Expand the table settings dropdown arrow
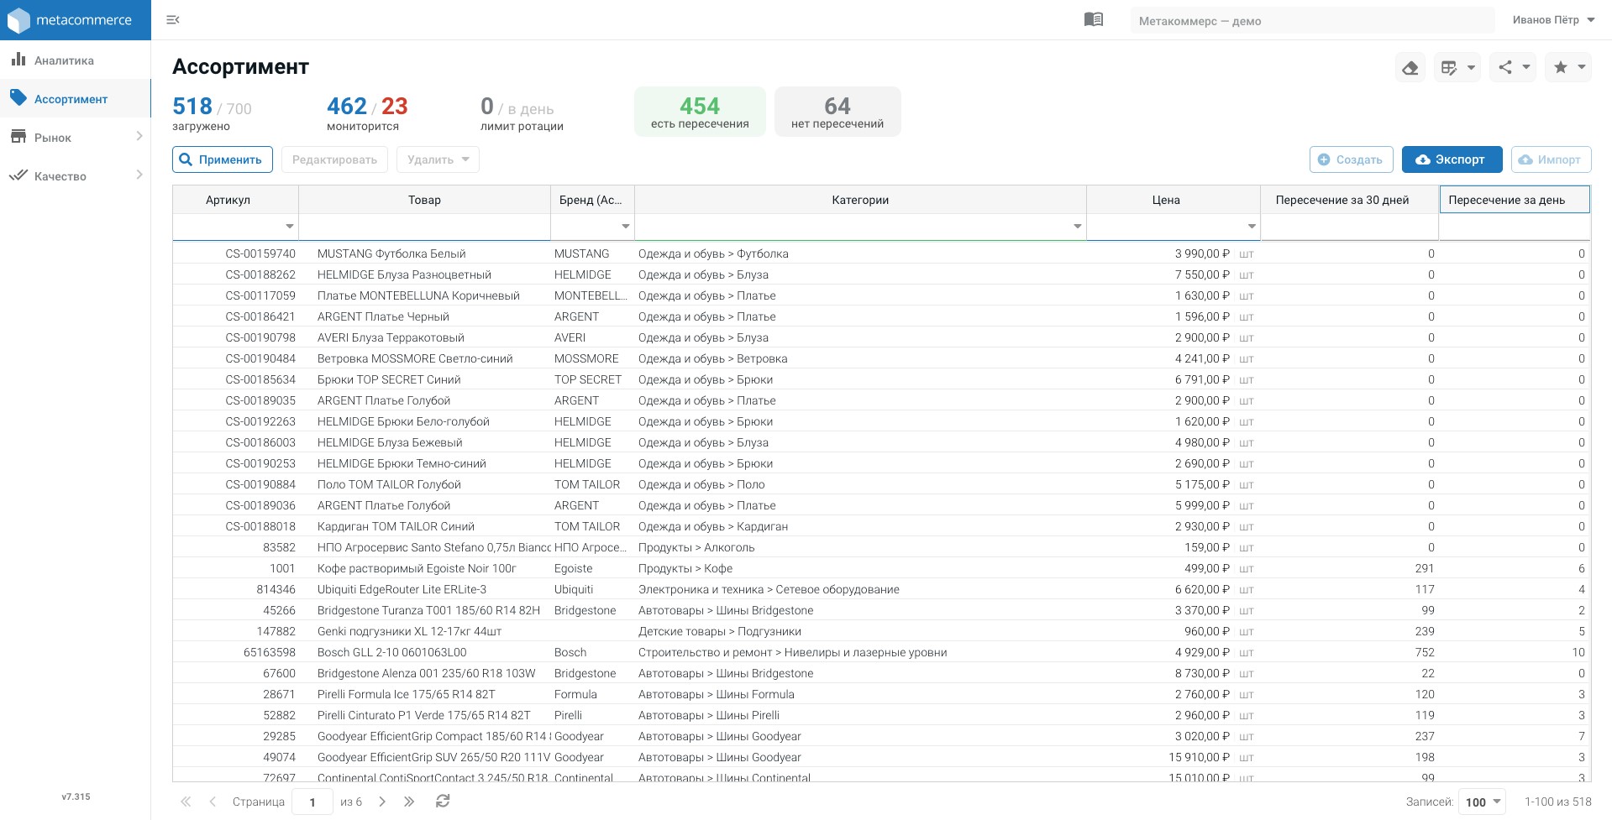 coord(1471,67)
